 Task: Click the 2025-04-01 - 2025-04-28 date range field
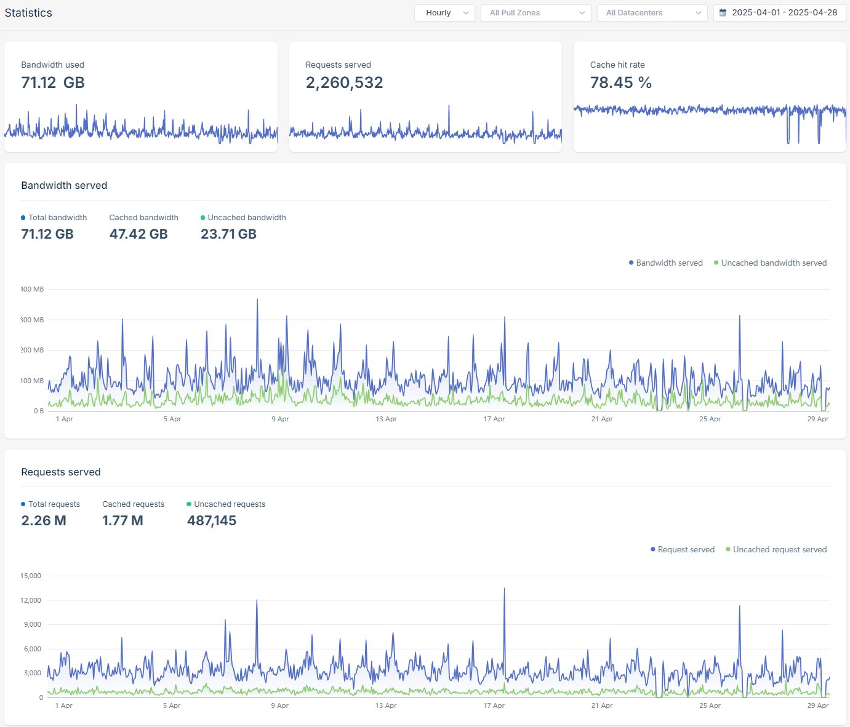pos(784,13)
